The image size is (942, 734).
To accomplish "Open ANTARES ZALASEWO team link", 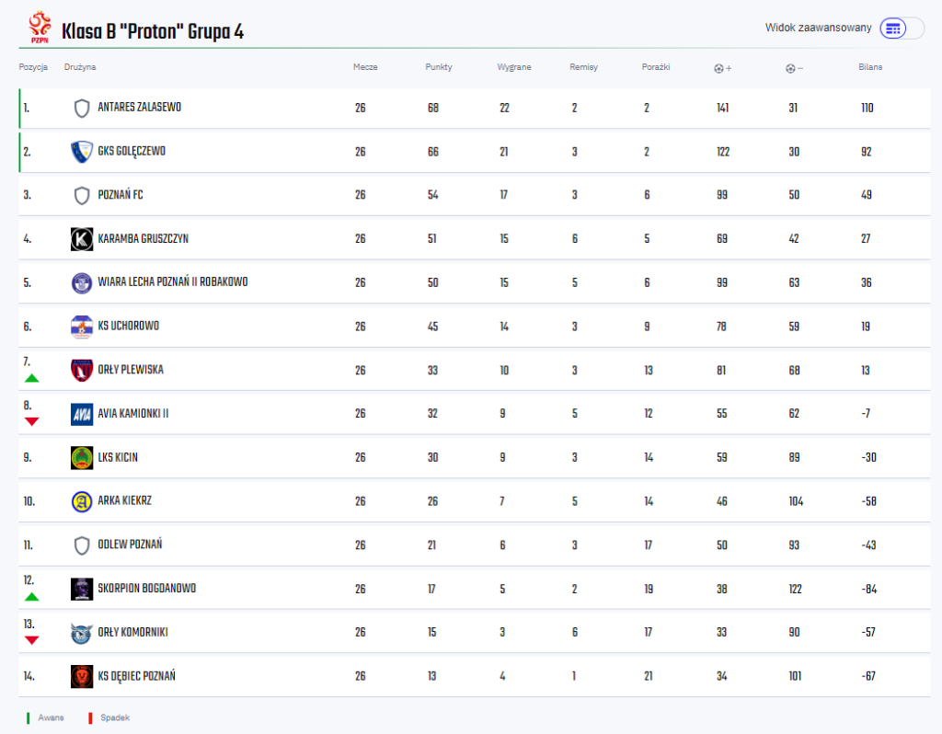I will [x=140, y=108].
